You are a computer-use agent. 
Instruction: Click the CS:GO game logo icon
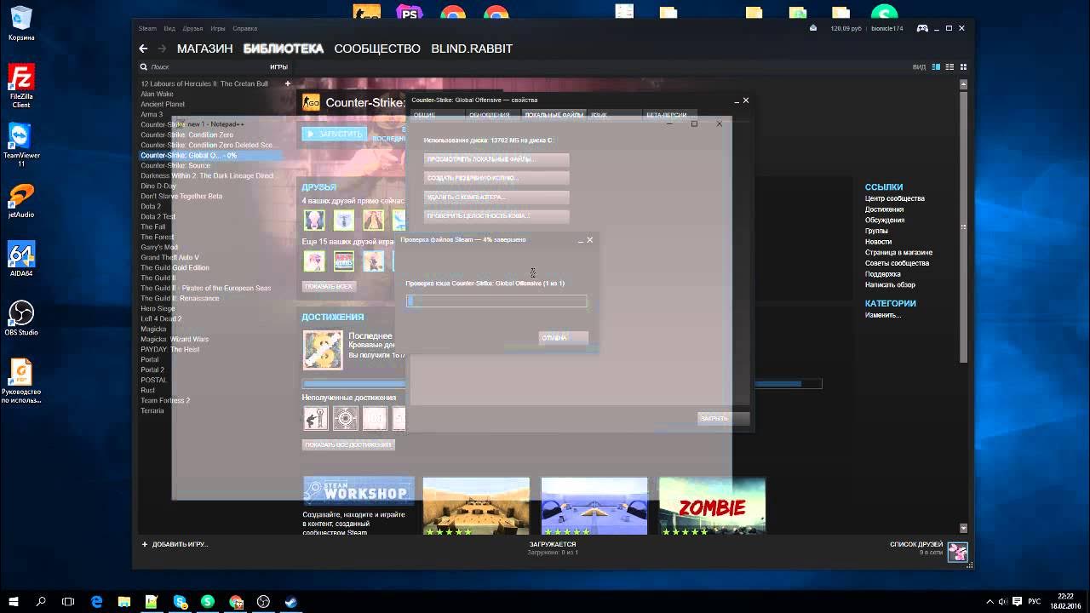pos(312,102)
